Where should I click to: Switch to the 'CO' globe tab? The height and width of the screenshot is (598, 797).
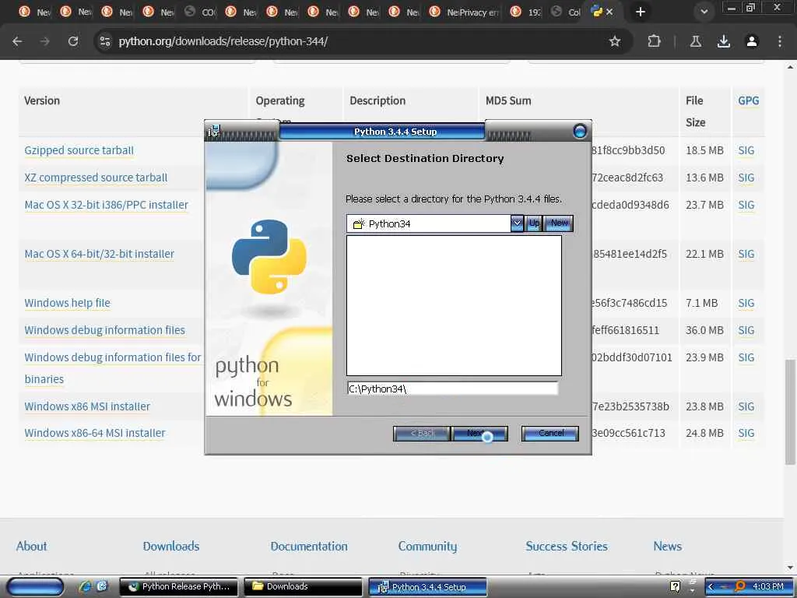[x=200, y=12]
